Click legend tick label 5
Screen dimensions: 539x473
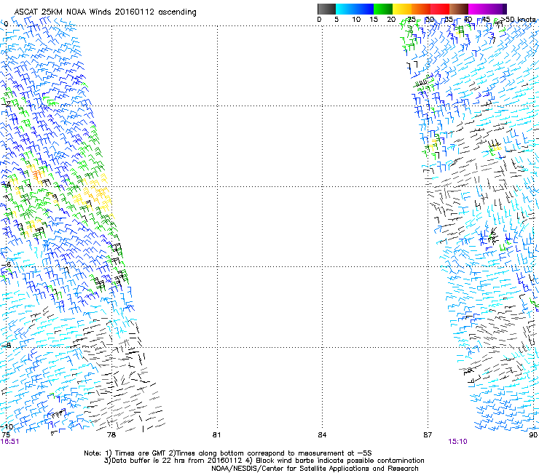(337, 20)
